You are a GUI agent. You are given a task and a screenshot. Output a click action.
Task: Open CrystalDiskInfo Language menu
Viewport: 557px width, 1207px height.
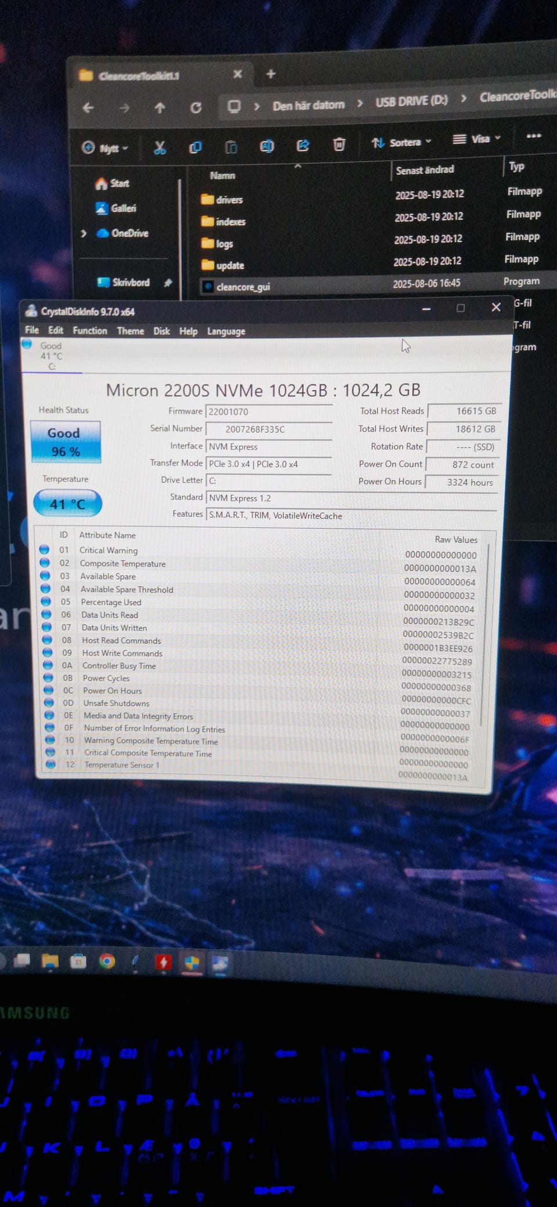tap(226, 332)
